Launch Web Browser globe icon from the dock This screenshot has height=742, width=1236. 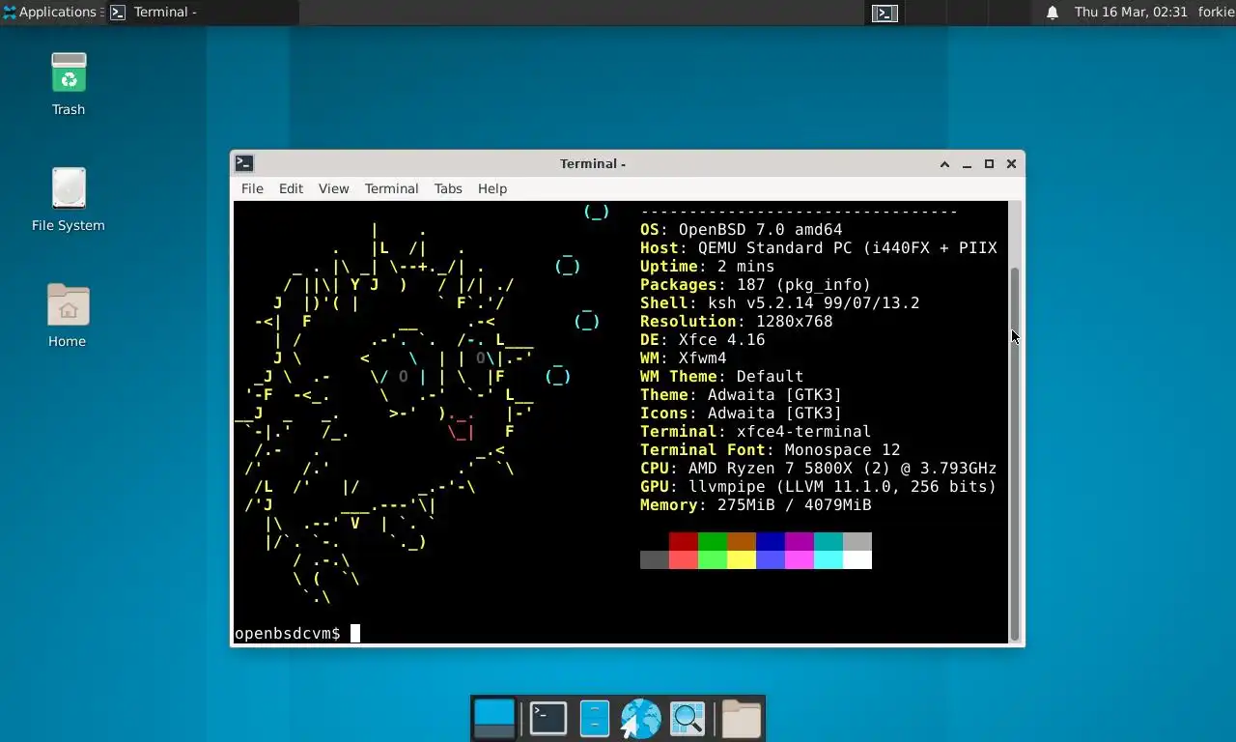point(640,719)
